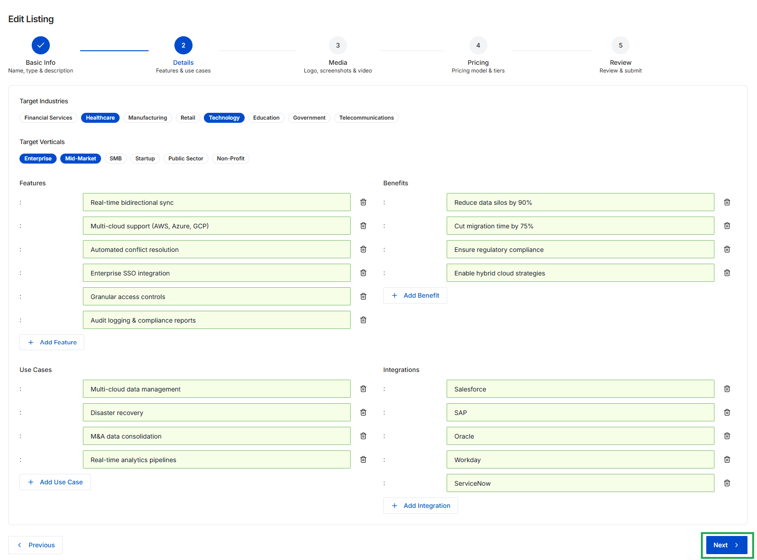Screen dimensions: 757x560
Task: Enable the Public Sector vertical chip
Action: pyautogui.click(x=186, y=159)
